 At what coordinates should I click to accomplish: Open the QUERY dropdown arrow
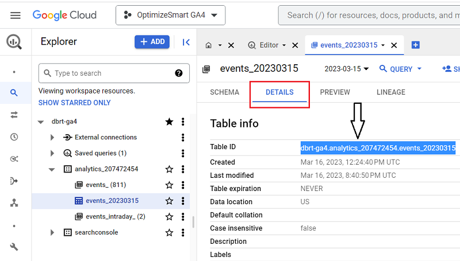(x=419, y=69)
